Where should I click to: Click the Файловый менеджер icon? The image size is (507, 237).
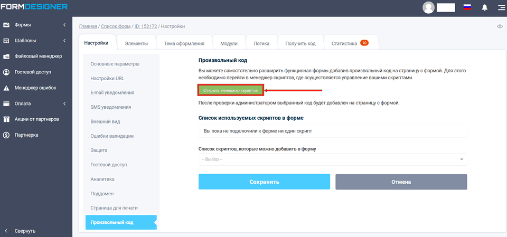click(x=6, y=56)
